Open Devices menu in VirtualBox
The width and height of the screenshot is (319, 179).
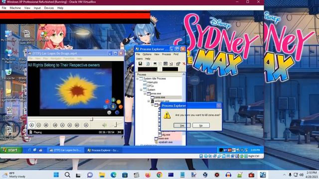(49, 8)
